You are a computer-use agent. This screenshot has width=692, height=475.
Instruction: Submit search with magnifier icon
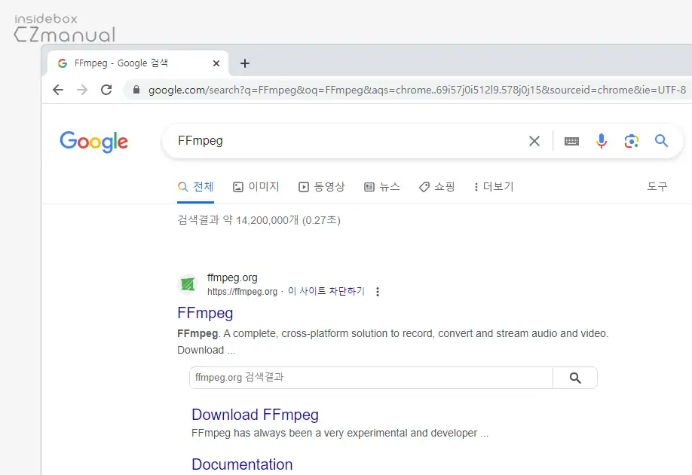pyautogui.click(x=661, y=141)
